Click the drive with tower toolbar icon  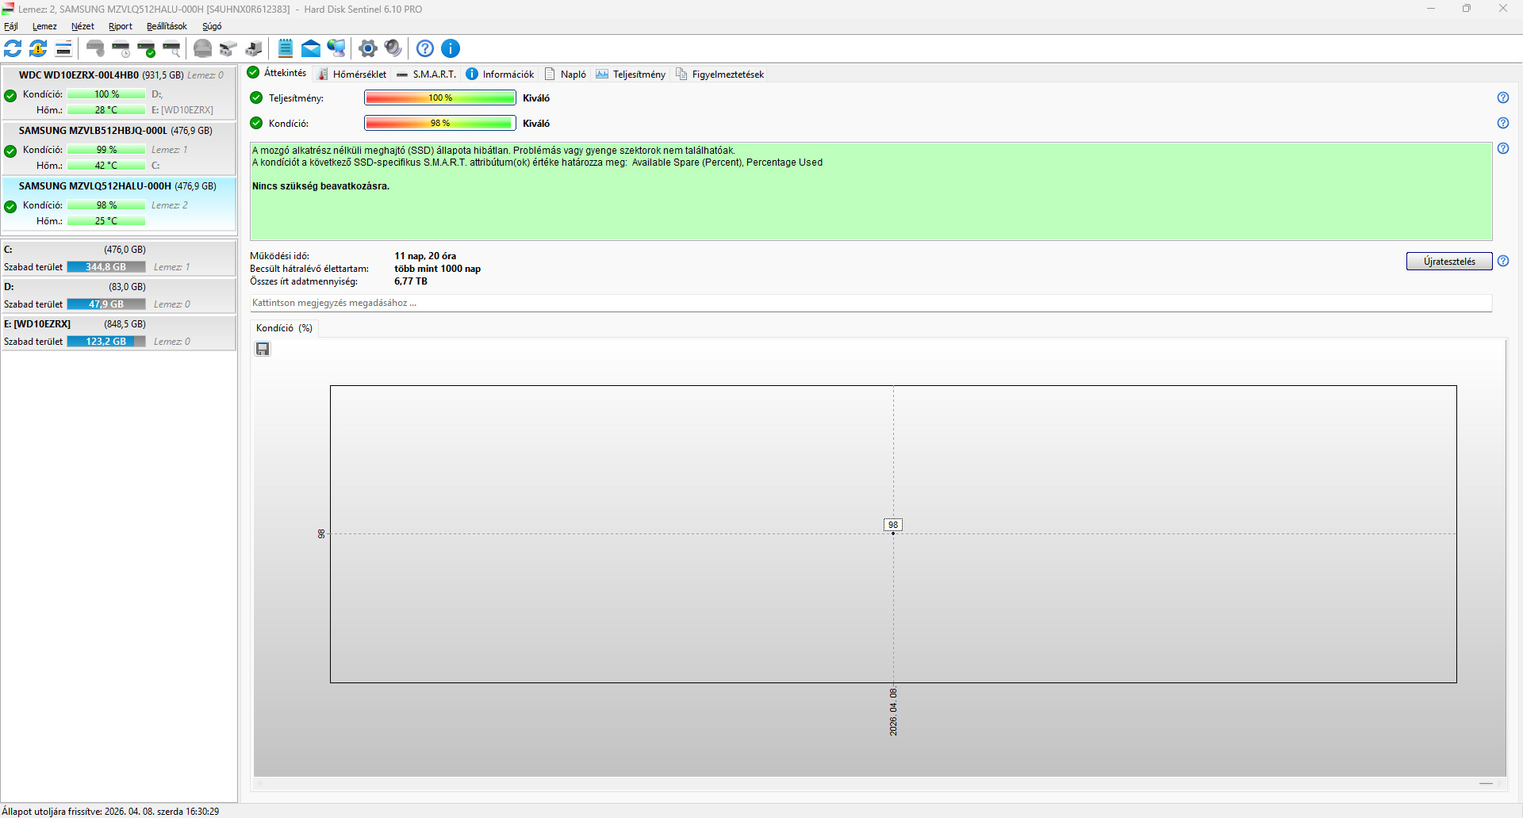pyautogui.click(x=254, y=48)
